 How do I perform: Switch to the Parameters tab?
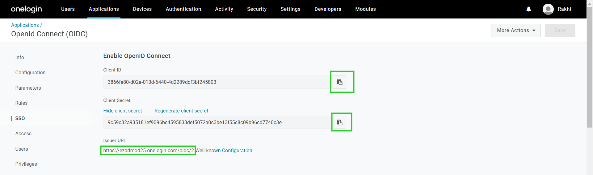[x=28, y=88]
